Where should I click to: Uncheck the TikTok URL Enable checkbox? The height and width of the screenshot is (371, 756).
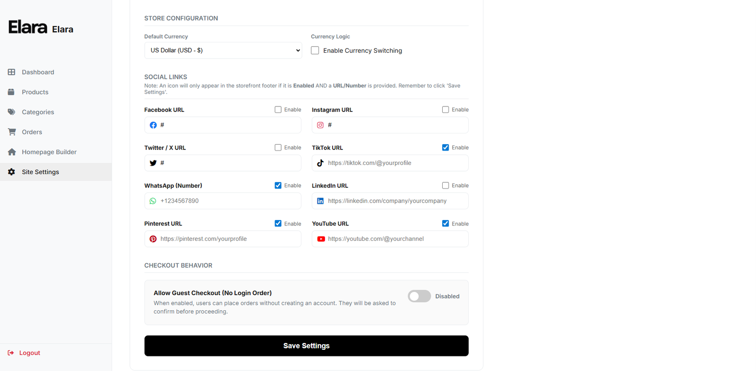(446, 148)
